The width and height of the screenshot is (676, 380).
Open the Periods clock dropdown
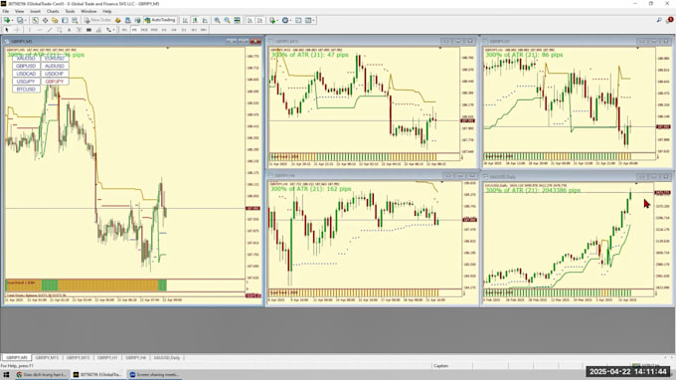point(286,20)
